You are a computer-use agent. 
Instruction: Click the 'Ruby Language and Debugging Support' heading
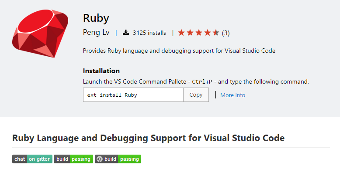tap(148, 138)
